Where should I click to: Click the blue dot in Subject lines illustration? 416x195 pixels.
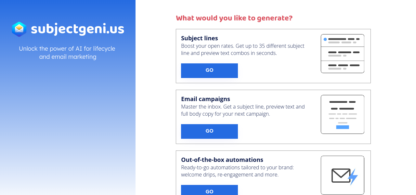point(325,39)
